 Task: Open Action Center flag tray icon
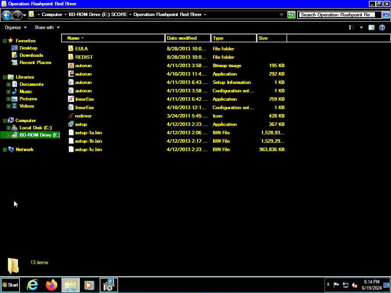tap(336, 285)
